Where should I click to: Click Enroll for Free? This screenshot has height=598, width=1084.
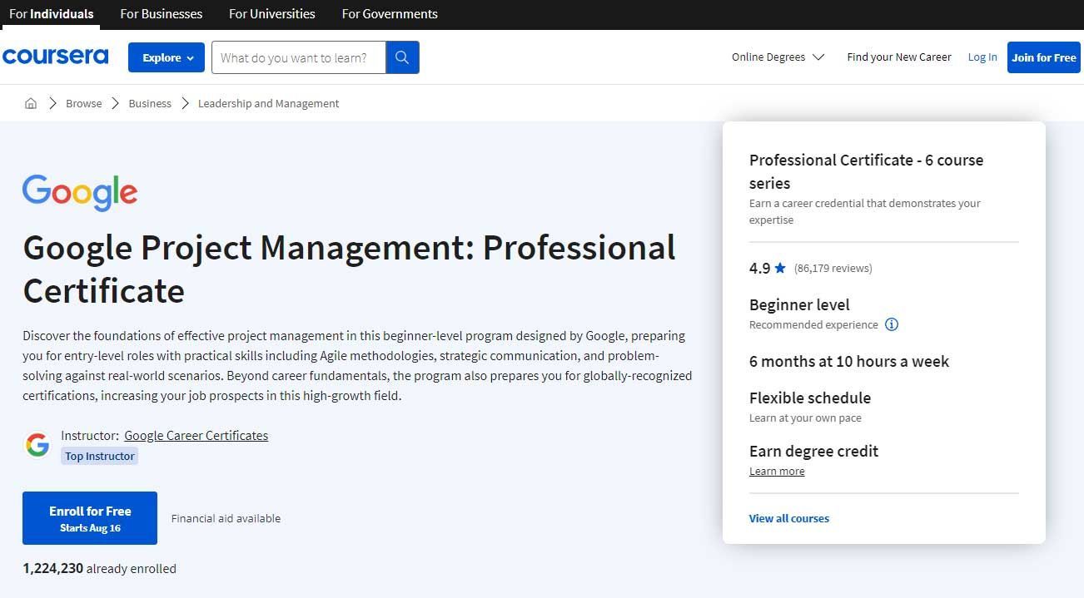tap(90, 517)
